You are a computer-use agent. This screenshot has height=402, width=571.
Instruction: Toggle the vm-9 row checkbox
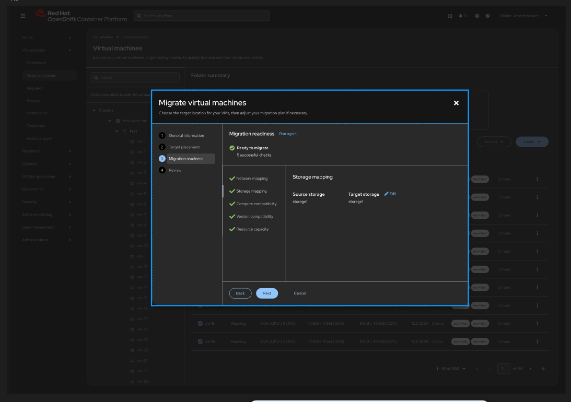click(x=200, y=324)
